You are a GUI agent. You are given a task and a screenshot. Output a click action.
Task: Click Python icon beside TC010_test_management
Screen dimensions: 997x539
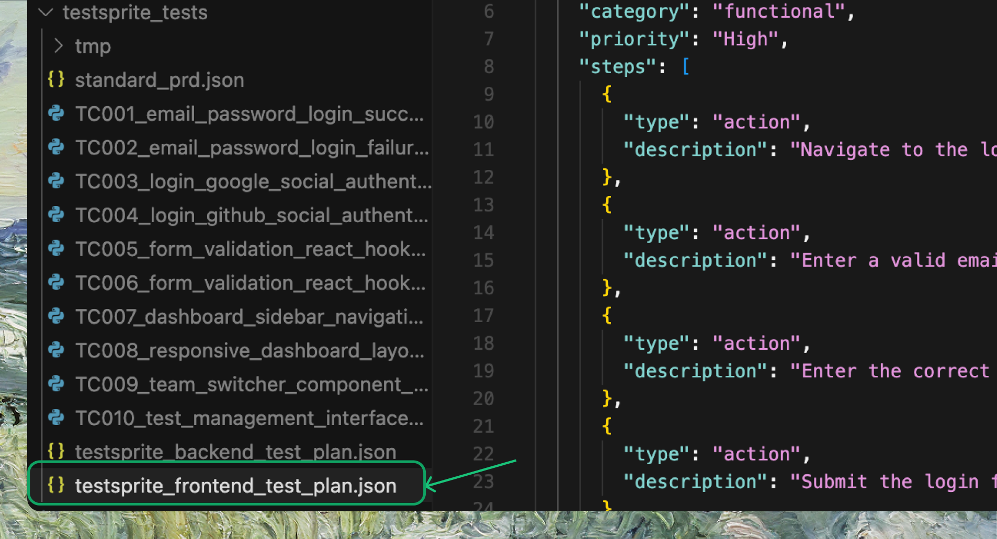56,418
